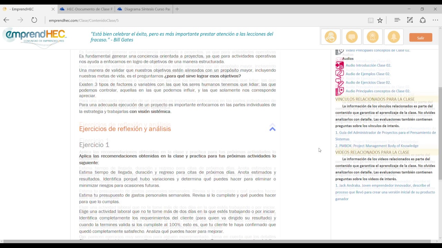Open Video Principales conceptos de Clase 02 link
This screenshot has height=248, width=442.
click(x=378, y=51)
